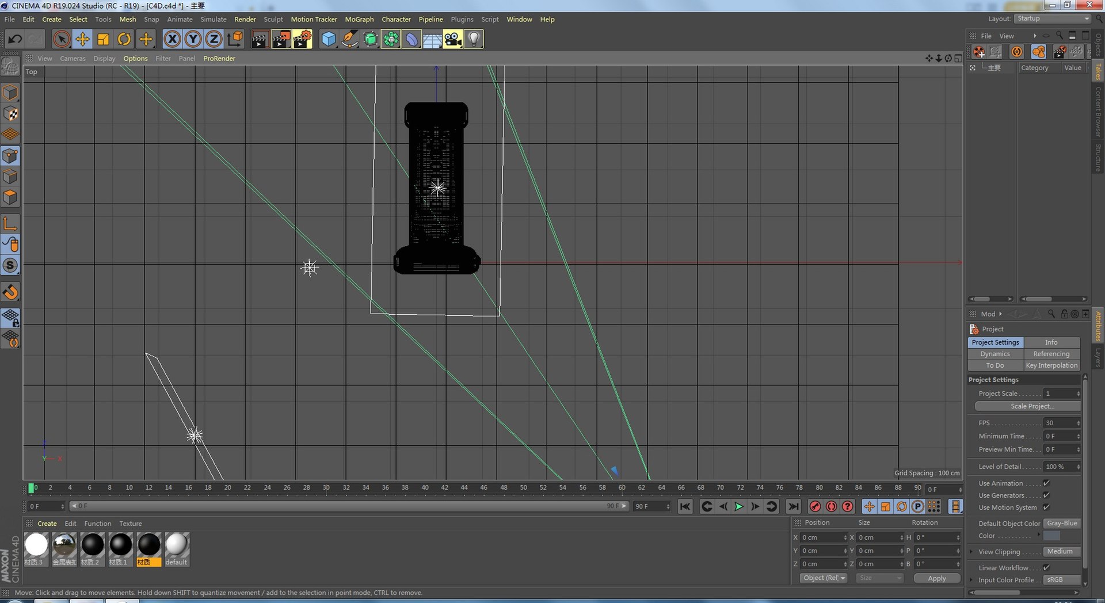The height and width of the screenshot is (603, 1105).
Task: Click the Scale Project button
Action: (x=1028, y=406)
